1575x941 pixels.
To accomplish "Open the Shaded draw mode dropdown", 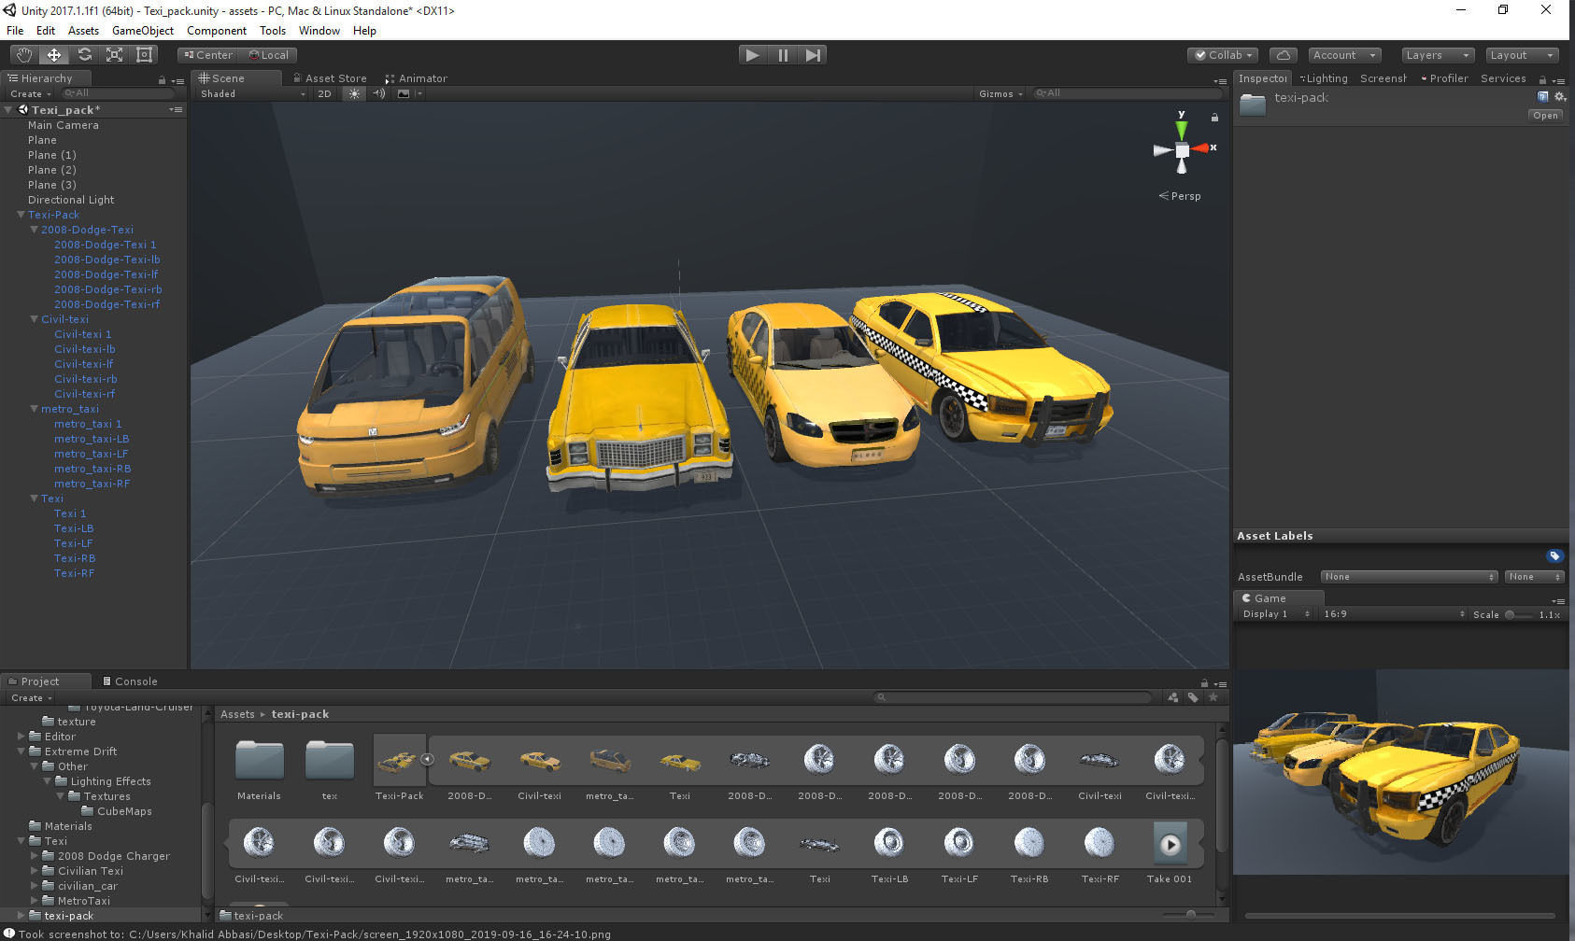I will point(252,93).
